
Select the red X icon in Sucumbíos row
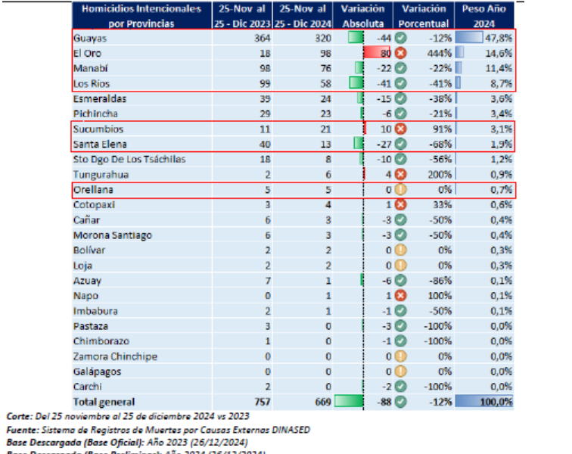[x=399, y=129]
